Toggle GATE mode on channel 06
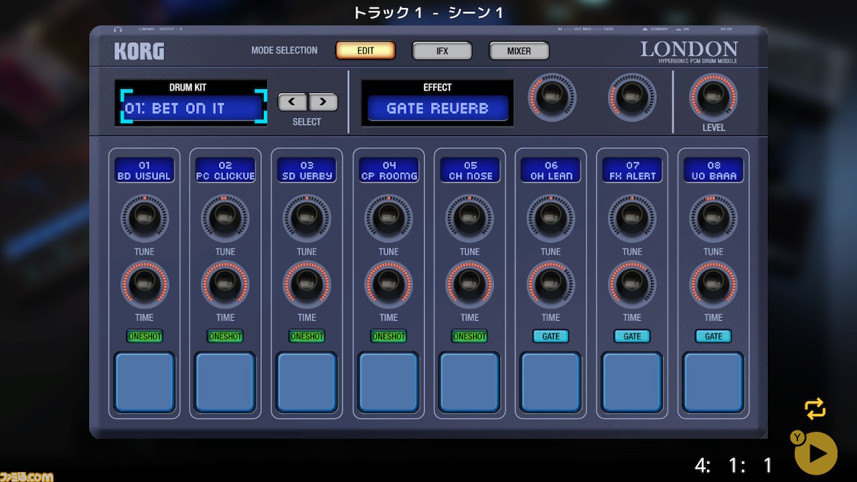The width and height of the screenshot is (857, 482). [x=551, y=336]
